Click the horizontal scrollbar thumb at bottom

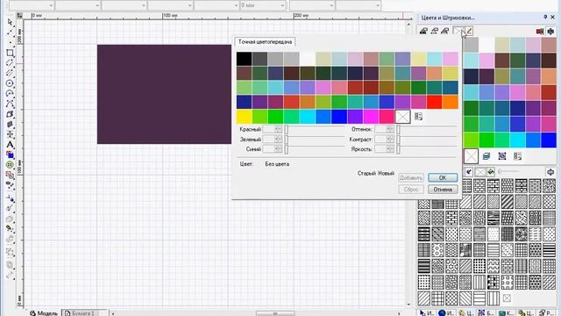tap(275, 313)
